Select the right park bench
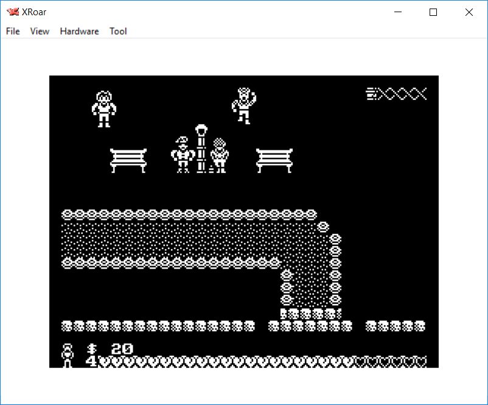The image size is (488, 405). [x=274, y=160]
